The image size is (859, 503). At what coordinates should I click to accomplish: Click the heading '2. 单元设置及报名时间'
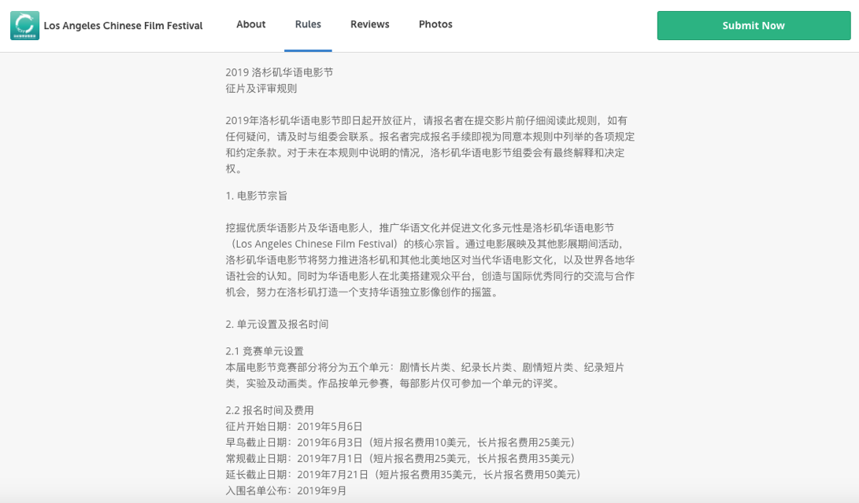pos(276,325)
